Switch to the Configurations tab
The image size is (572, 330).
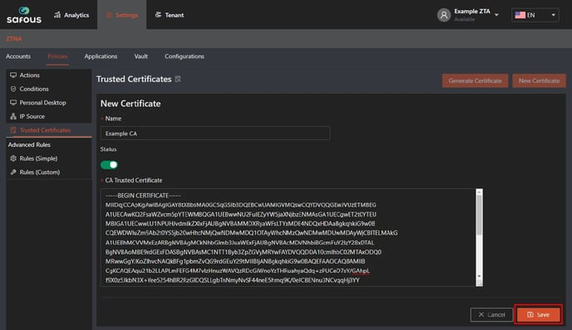(x=185, y=56)
